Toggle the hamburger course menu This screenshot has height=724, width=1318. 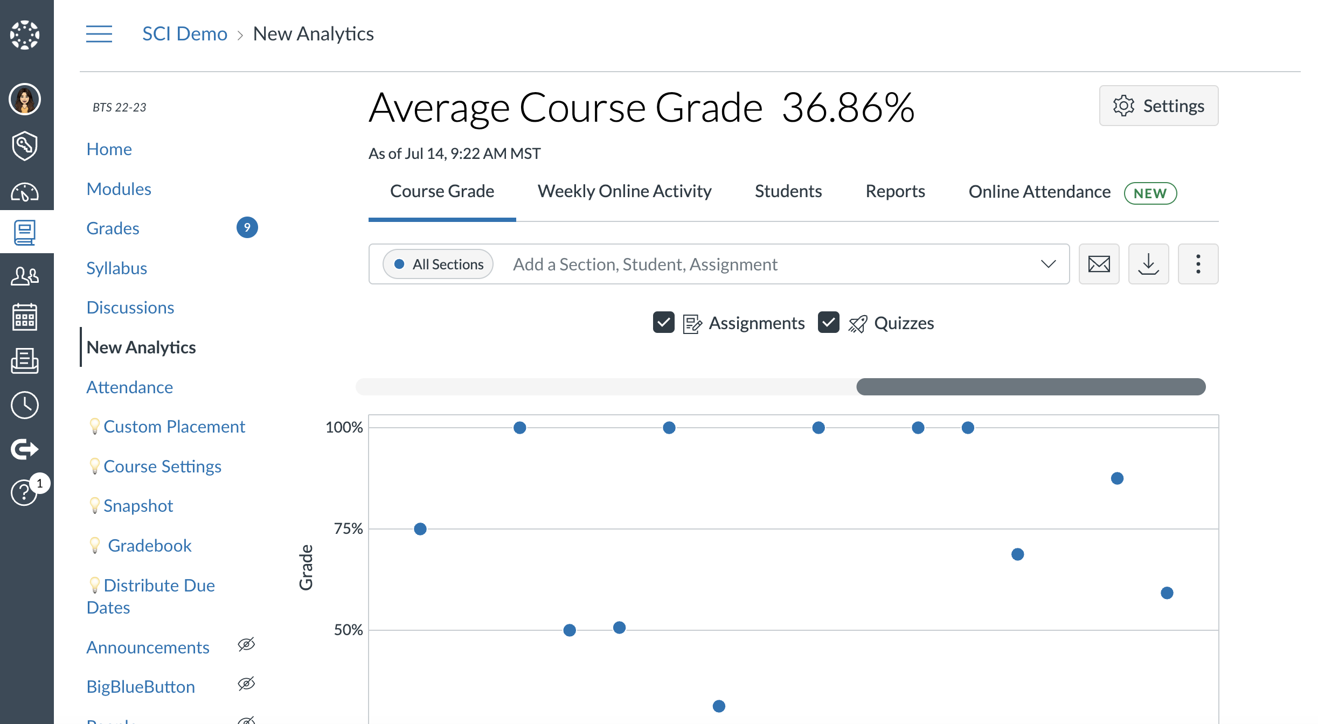(x=99, y=34)
